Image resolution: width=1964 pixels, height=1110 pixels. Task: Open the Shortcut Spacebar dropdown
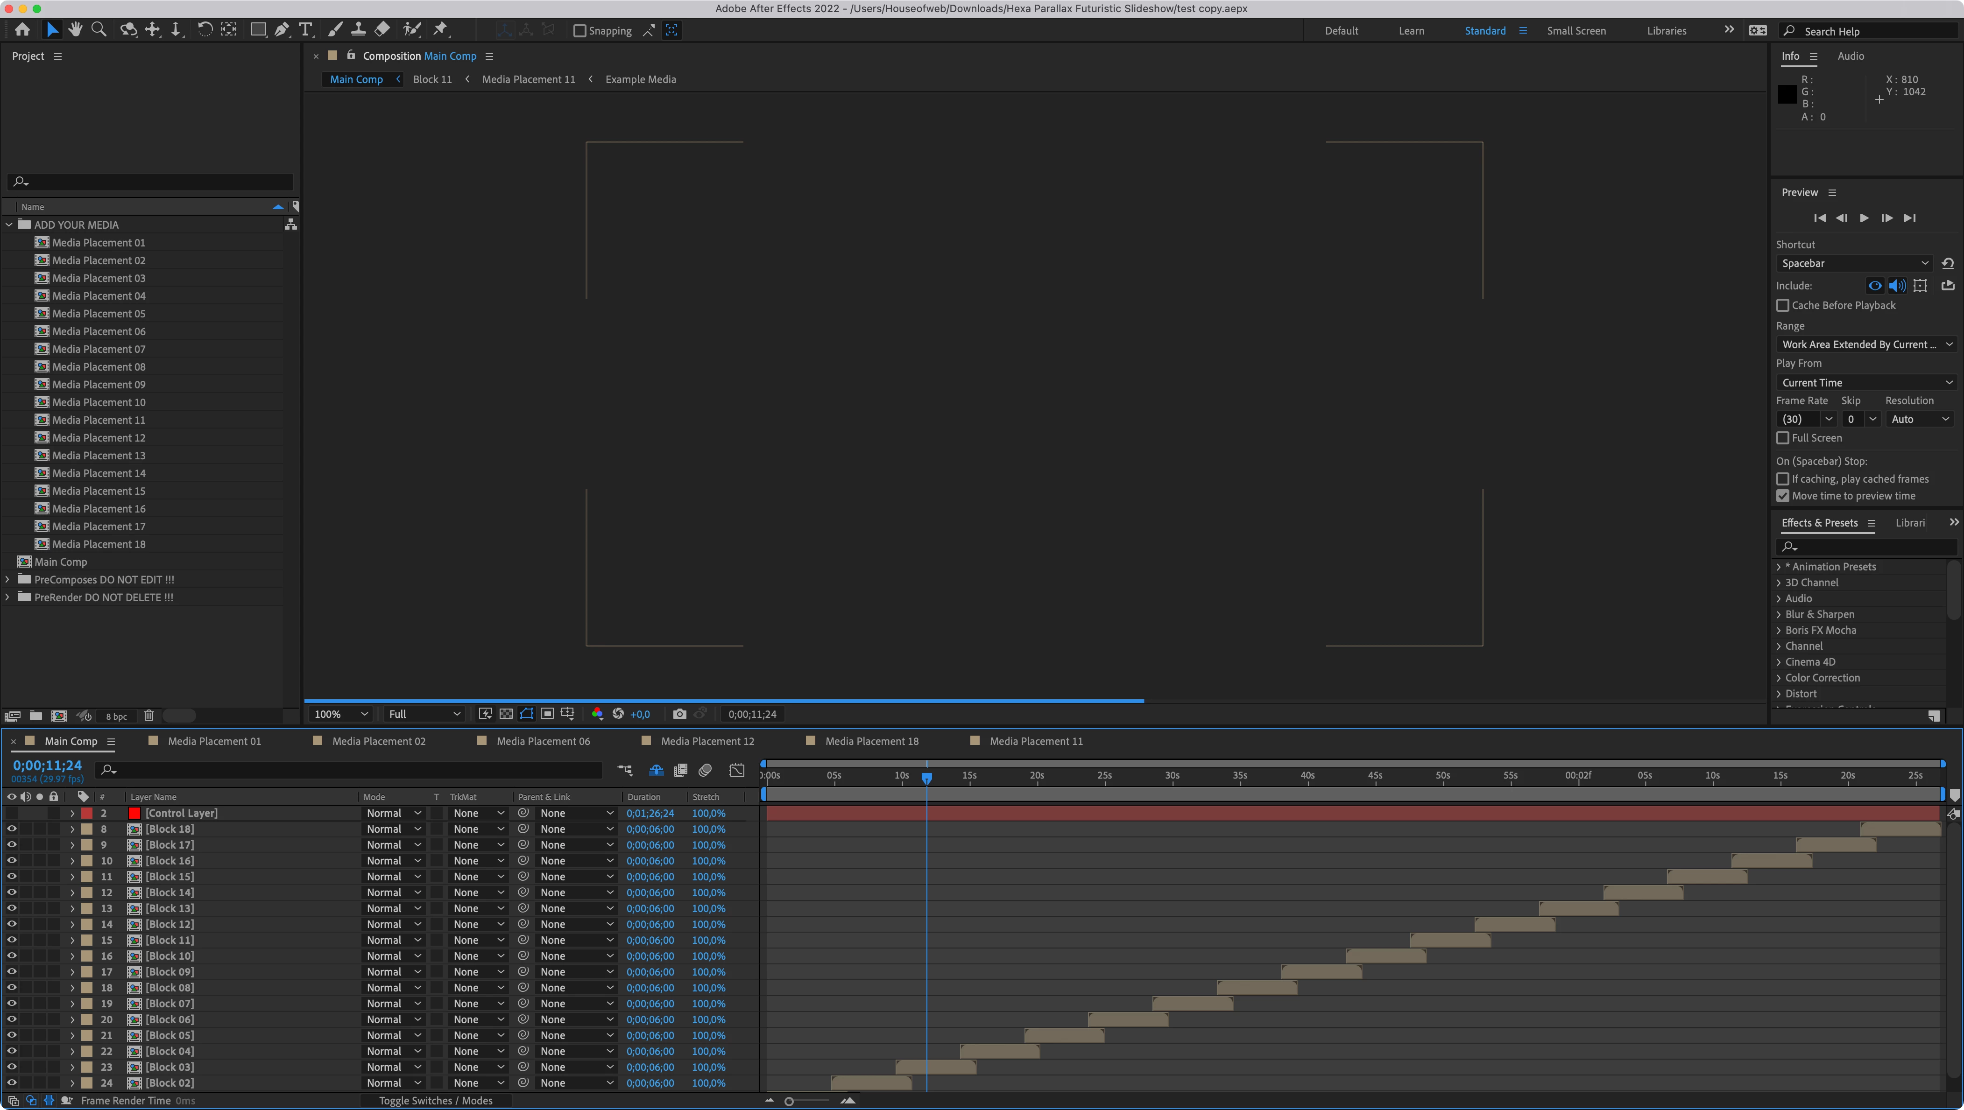click(x=1854, y=264)
